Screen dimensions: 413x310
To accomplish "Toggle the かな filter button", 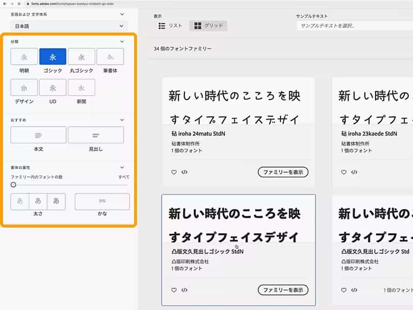I will (102, 201).
